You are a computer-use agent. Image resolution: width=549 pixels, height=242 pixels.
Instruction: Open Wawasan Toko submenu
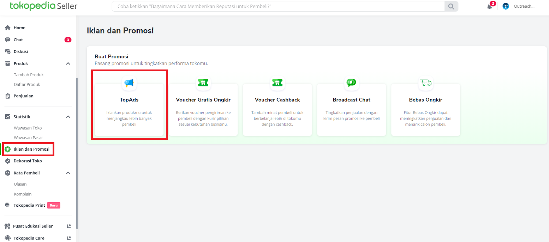(x=28, y=128)
